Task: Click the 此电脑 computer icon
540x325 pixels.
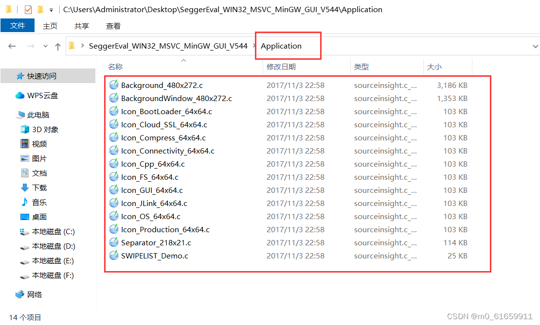Action: [20, 115]
